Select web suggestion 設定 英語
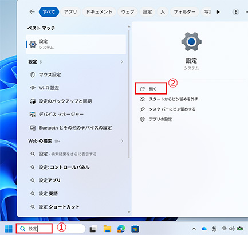 click(76, 194)
